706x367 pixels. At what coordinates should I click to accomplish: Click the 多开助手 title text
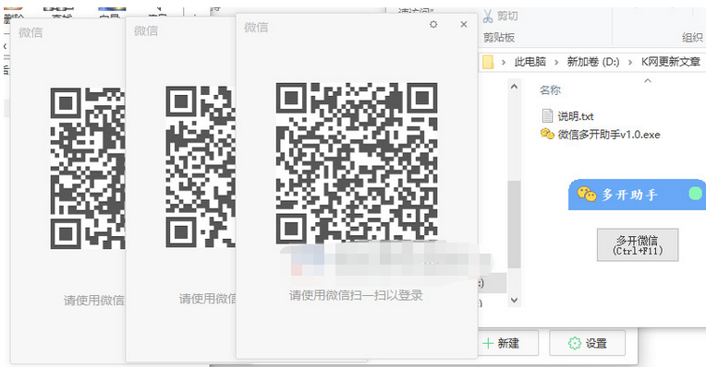630,195
